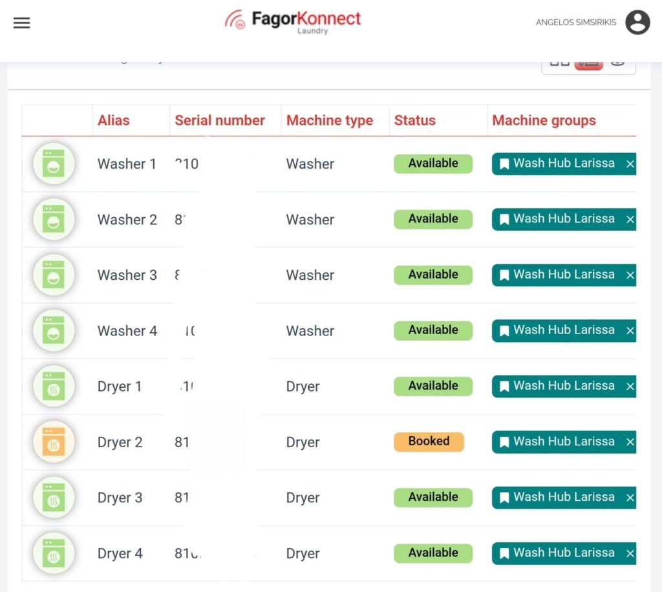The image size is (662, 592).
Task: Click the ANGELOS SIMSIRIKIS username
Action: click(x=575, y=23)
